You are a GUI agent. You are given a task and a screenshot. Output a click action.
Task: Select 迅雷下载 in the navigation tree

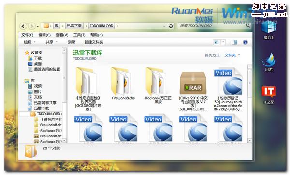point(41,108)
